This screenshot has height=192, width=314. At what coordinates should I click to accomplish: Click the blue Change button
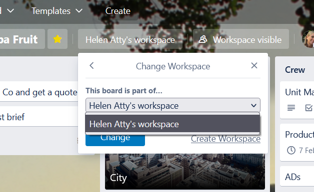[115, 140]
